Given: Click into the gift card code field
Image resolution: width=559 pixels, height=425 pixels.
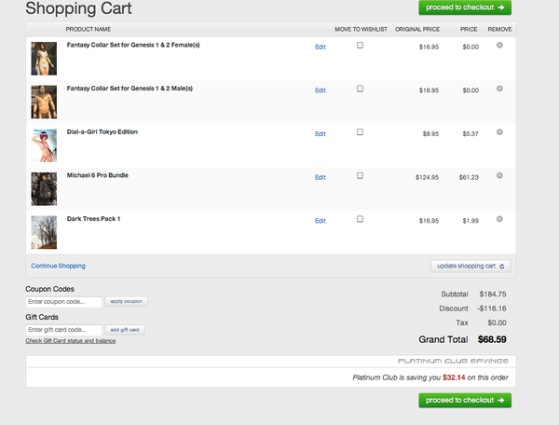Looking at the screenshot, I should tap(63, 330).
